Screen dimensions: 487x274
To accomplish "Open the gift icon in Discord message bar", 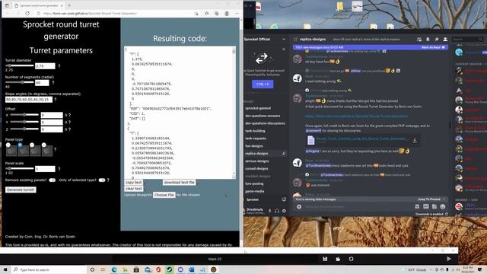I will pyautogui.click(x=417, y=206).
